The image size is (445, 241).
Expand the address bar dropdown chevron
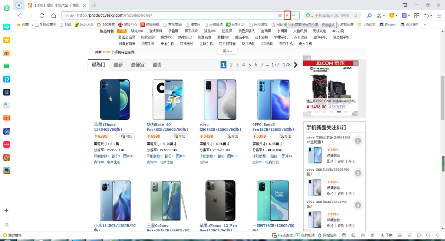[x=294, y=16]
